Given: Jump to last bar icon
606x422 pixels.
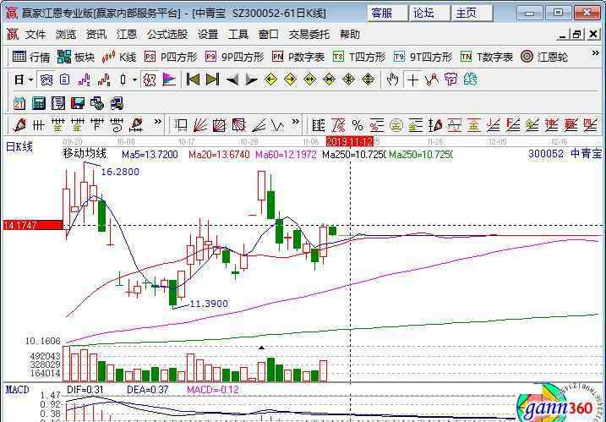Looking at the screenshot, I should pos(212,79).
